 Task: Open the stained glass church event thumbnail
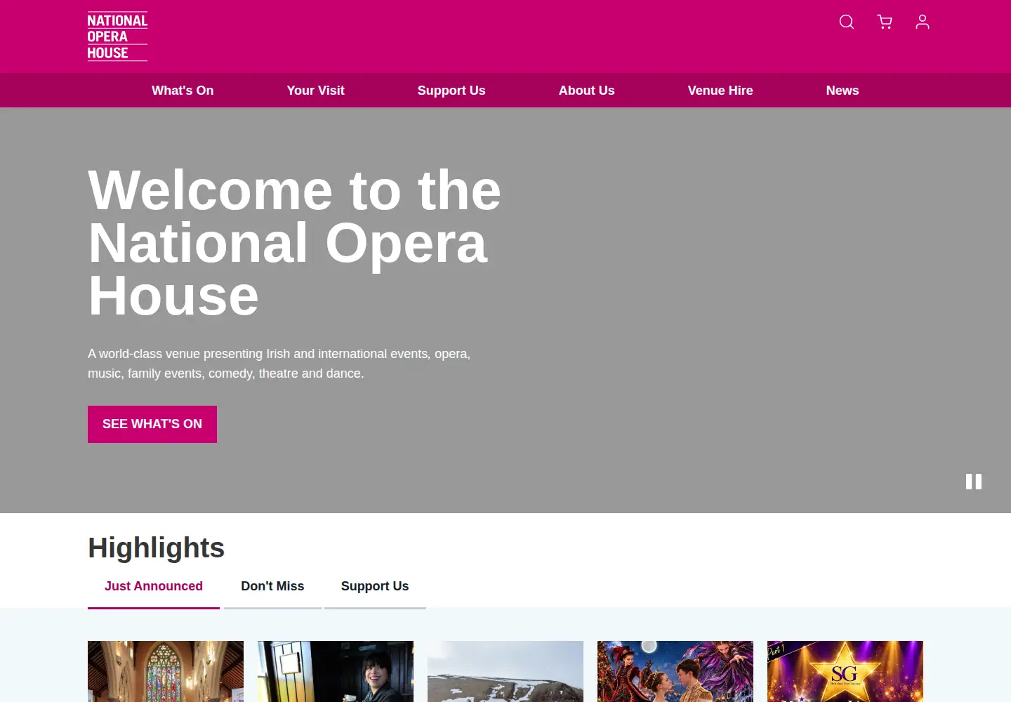point(166,671)
